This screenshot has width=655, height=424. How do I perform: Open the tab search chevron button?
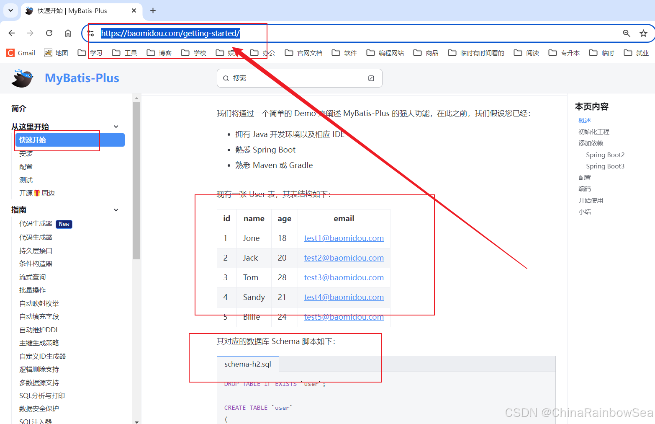tap(10, 10)
